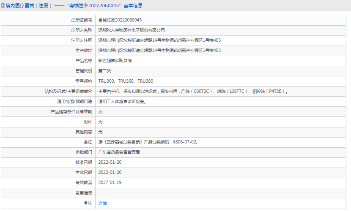
Task: Click the 附件 label
Action: click(88, 122)
